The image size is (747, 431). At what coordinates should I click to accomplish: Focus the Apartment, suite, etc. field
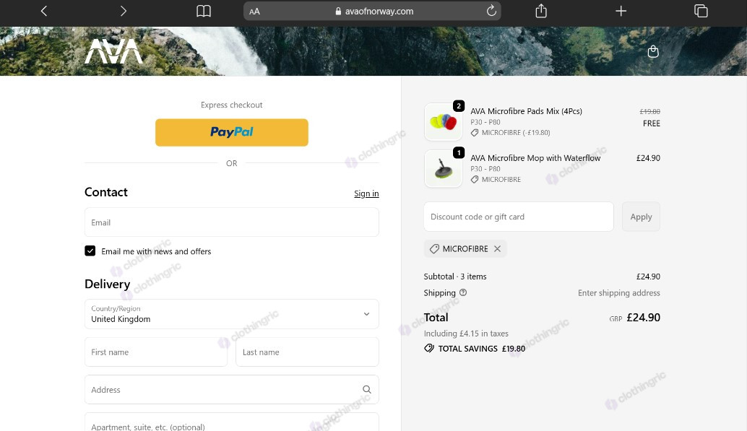231,422
